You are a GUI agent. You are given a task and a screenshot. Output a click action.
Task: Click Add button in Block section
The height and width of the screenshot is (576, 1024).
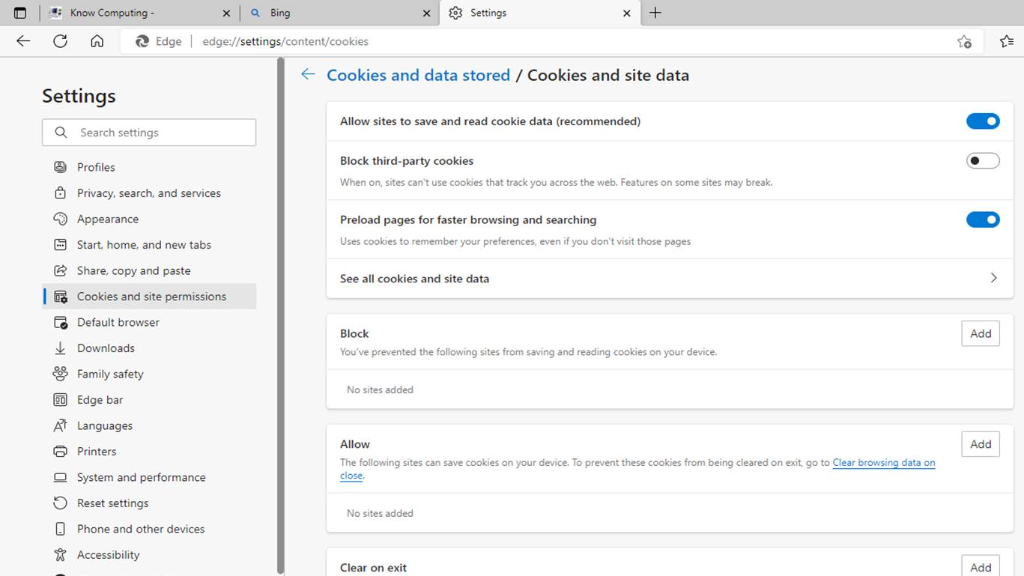[x=980, y=334]
